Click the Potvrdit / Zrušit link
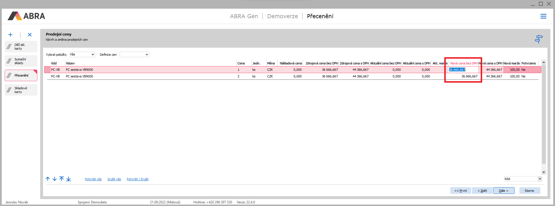 pyautogui.click(x=138, y=179)
